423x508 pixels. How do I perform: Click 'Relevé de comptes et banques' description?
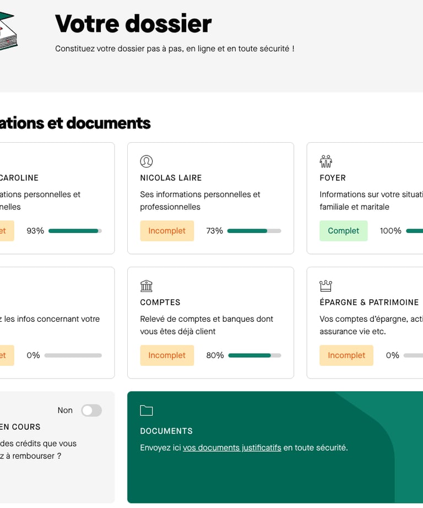click(x=207, y=325)
